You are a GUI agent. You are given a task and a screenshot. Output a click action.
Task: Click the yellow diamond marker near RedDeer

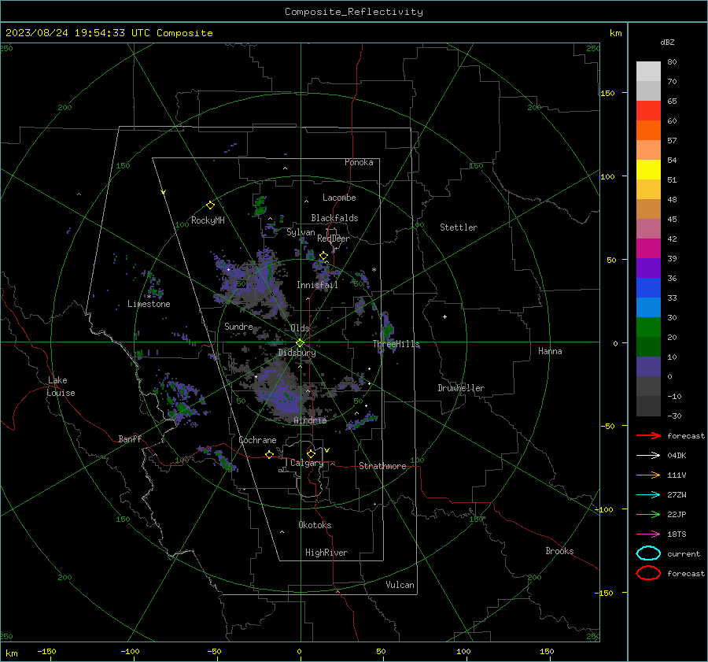point(323,256)
